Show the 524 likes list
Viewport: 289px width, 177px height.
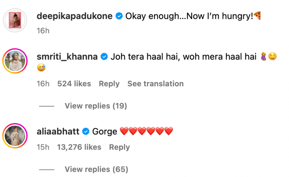(x=74, y=84)
